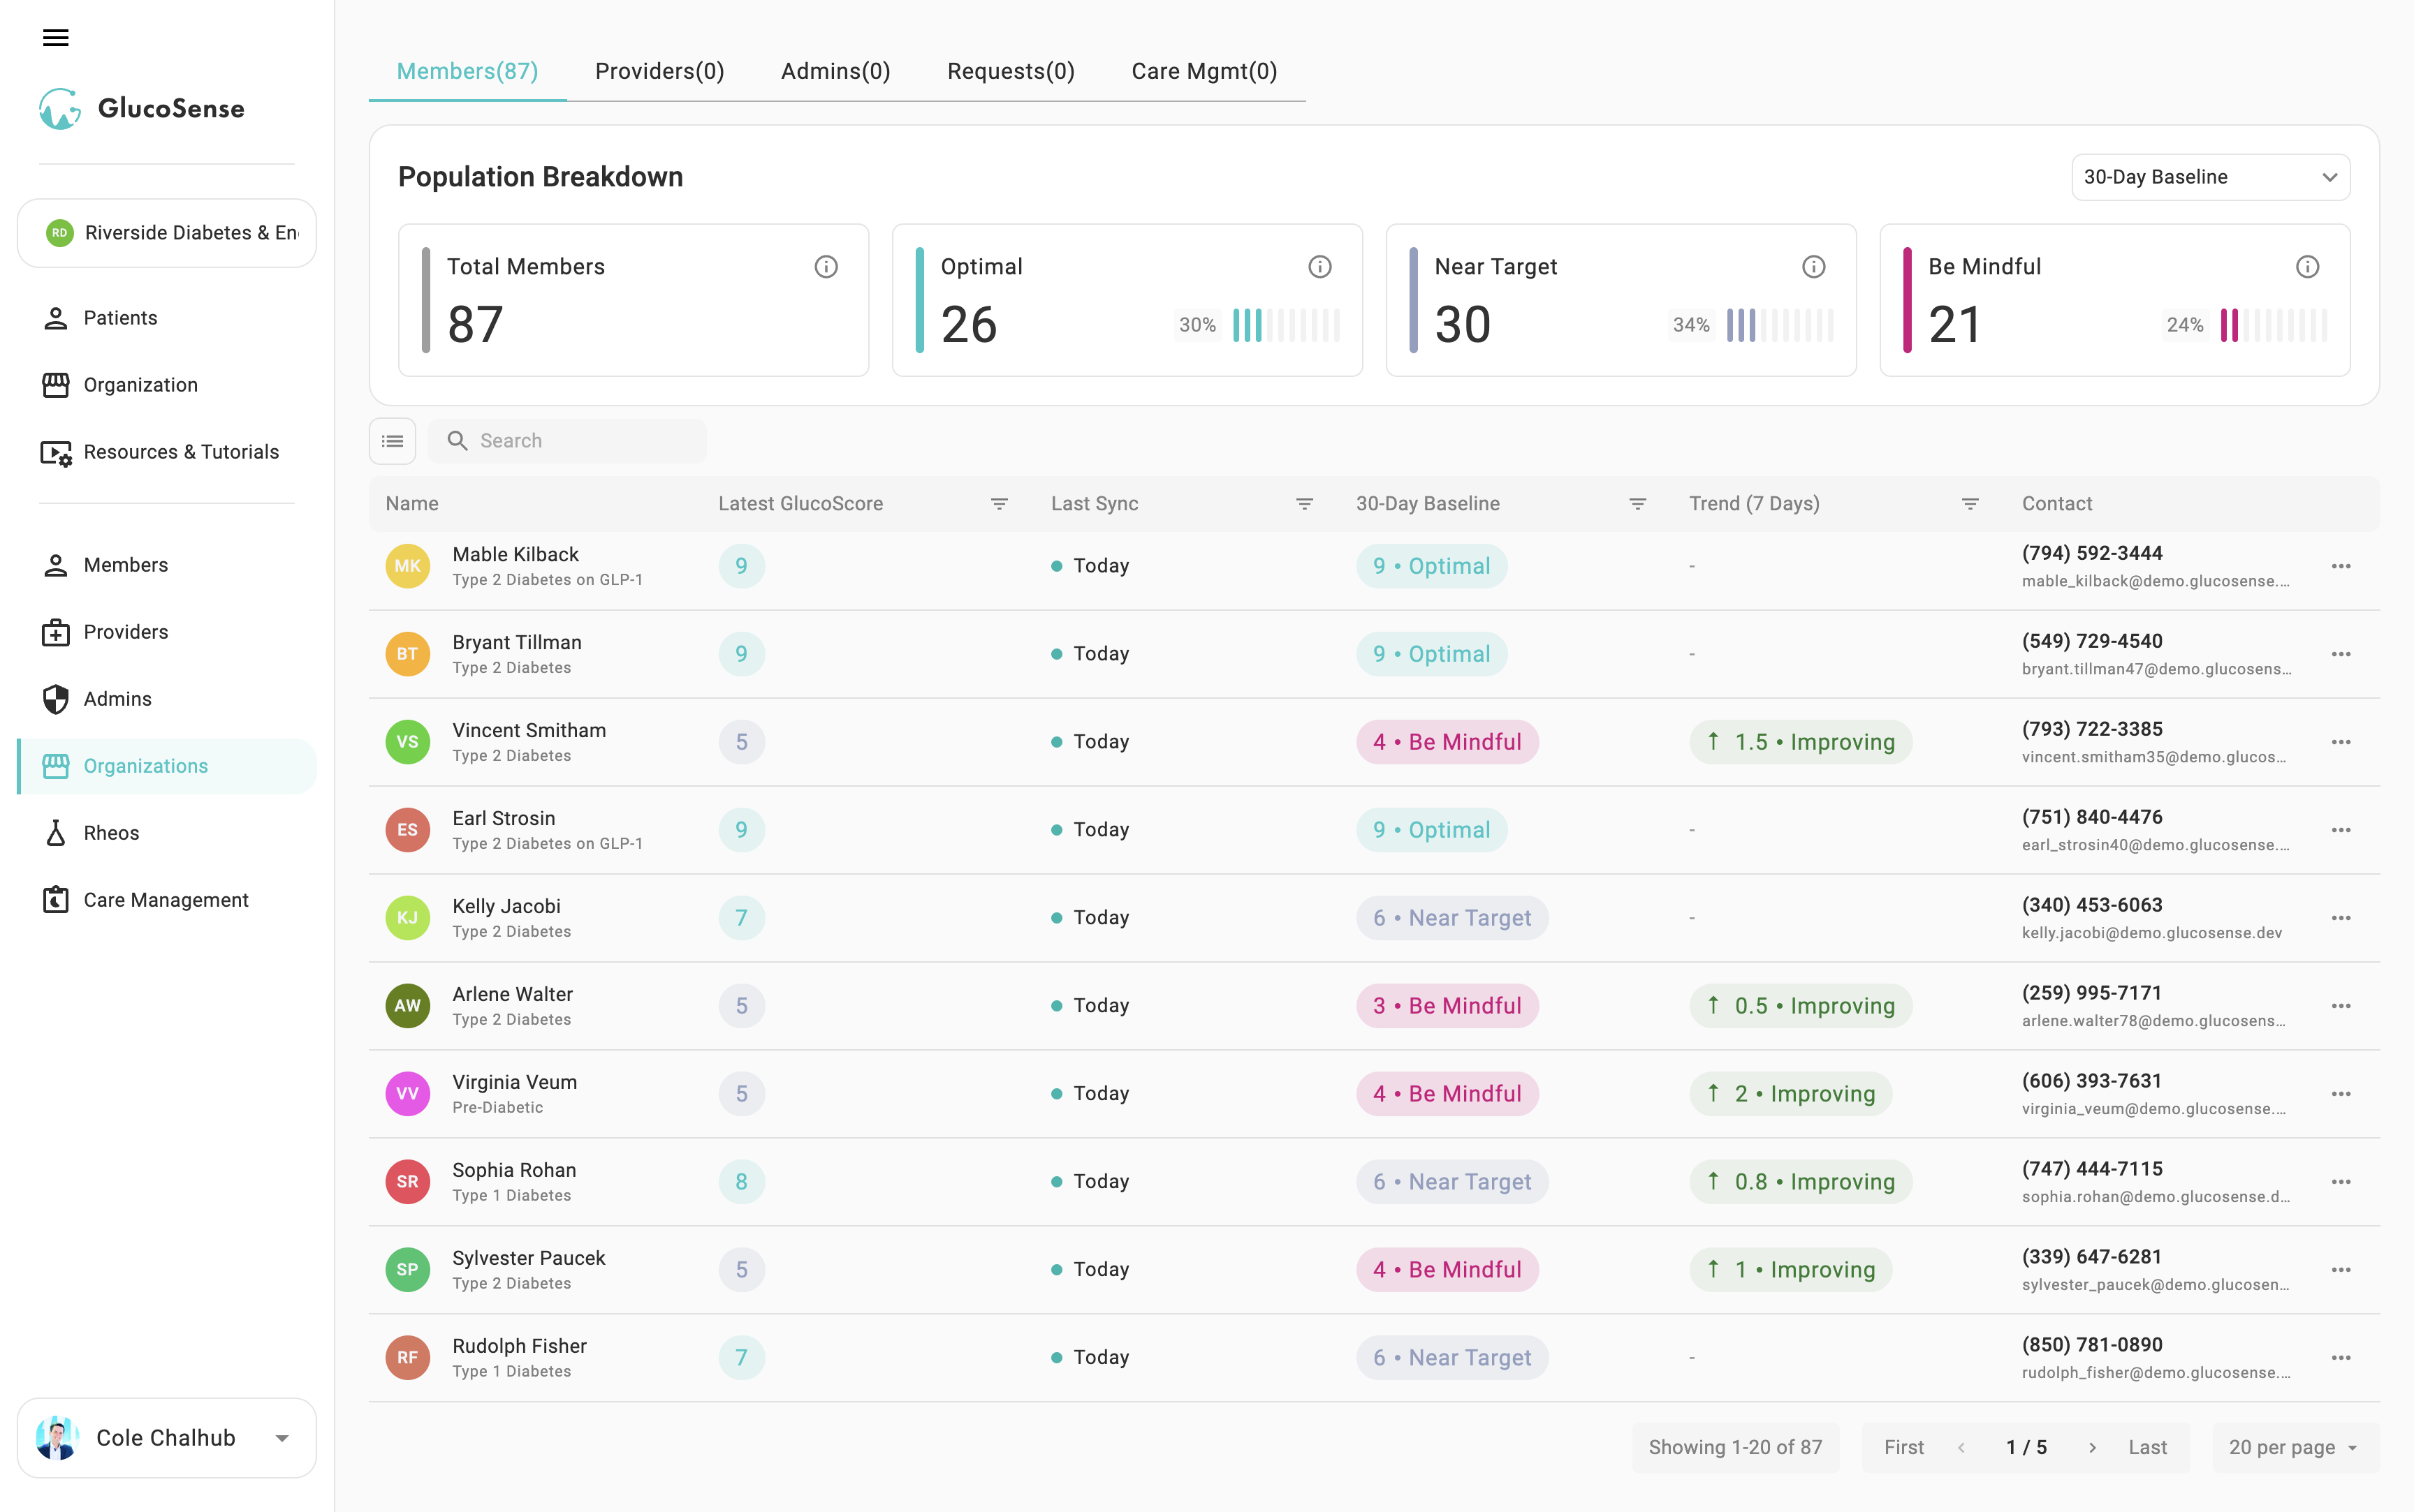The width and height of the screenshot is (2414, 1512).
Task: Expand the 30-Day Baseline dropdown
Action: click(x=2210, y=177)
